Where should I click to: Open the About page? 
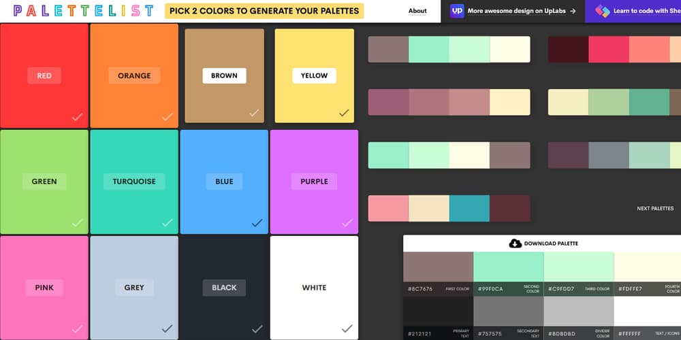417,11
